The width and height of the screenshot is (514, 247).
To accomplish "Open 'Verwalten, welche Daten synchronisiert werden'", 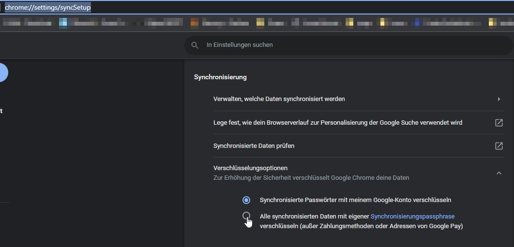I will (x=279, y=99).
